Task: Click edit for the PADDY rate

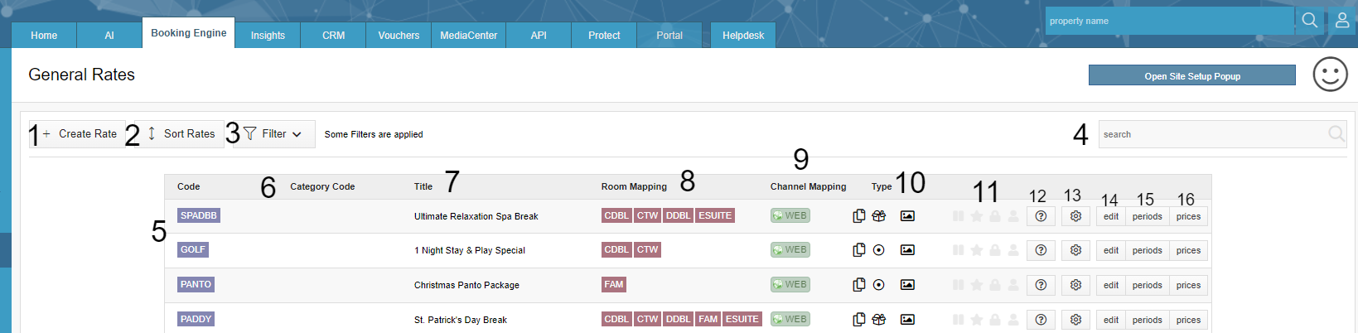Action: 1111,320
